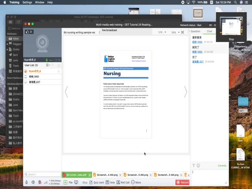The height and width of the screenshot is (189, 252).
Task: Start a Roll Call
Action: [123, 182]
